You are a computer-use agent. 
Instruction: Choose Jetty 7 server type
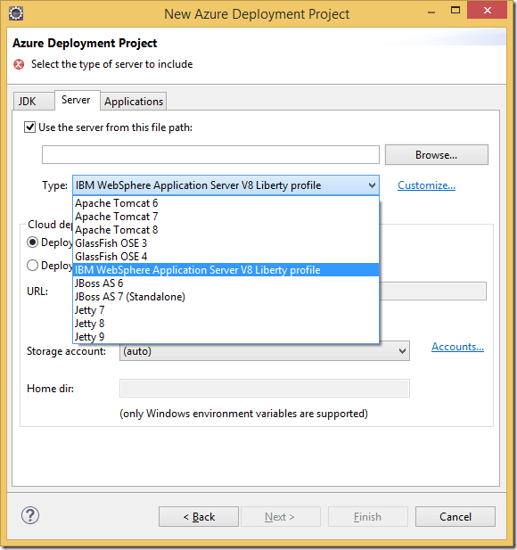[x=226, y=310]
